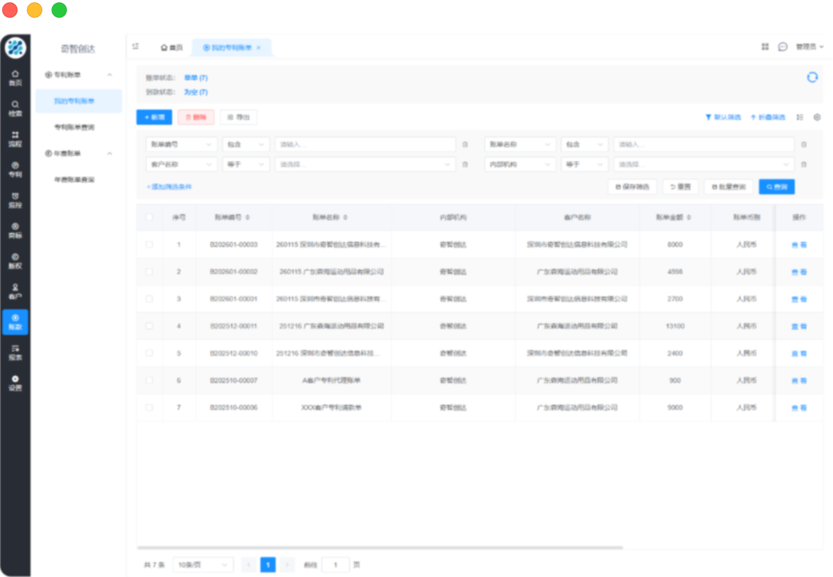Viewport: 833px width, 577px height.
Task: Click the app grid icon in the header
Action: click(765, 46)
